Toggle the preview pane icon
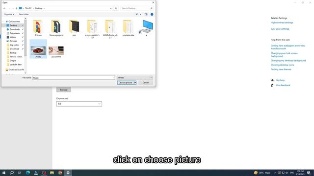Screen dimensions: 314x176 [x=146, y=14]
